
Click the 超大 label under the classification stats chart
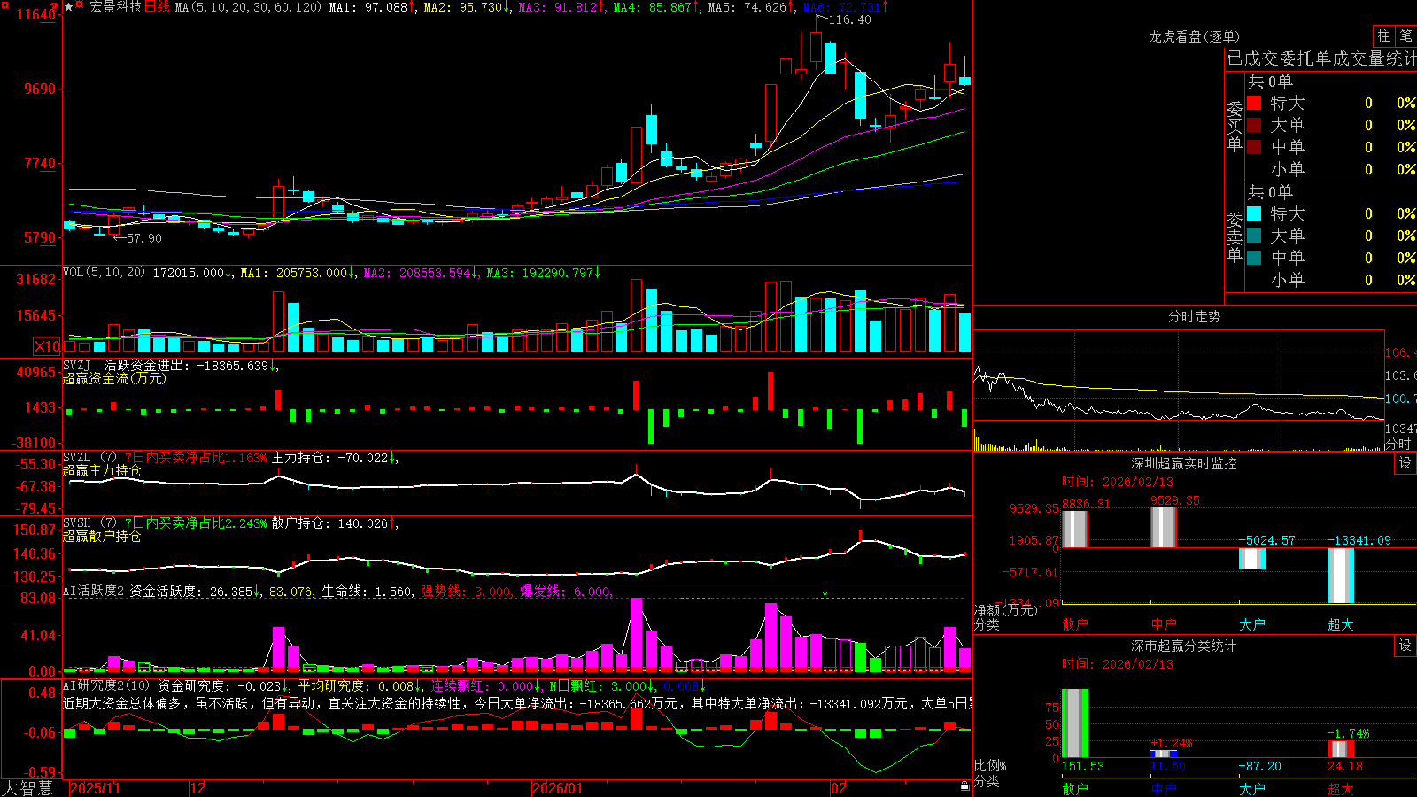(1340, 788)
